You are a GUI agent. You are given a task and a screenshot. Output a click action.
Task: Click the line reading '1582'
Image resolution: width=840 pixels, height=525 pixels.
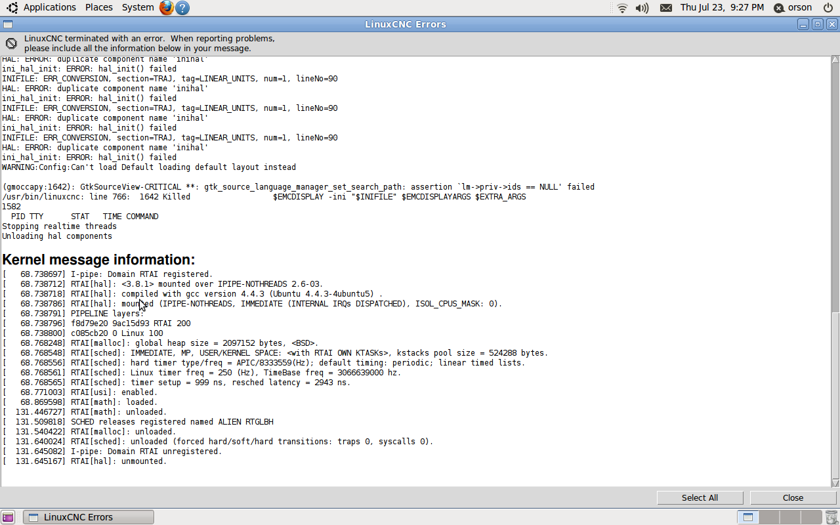11,207
